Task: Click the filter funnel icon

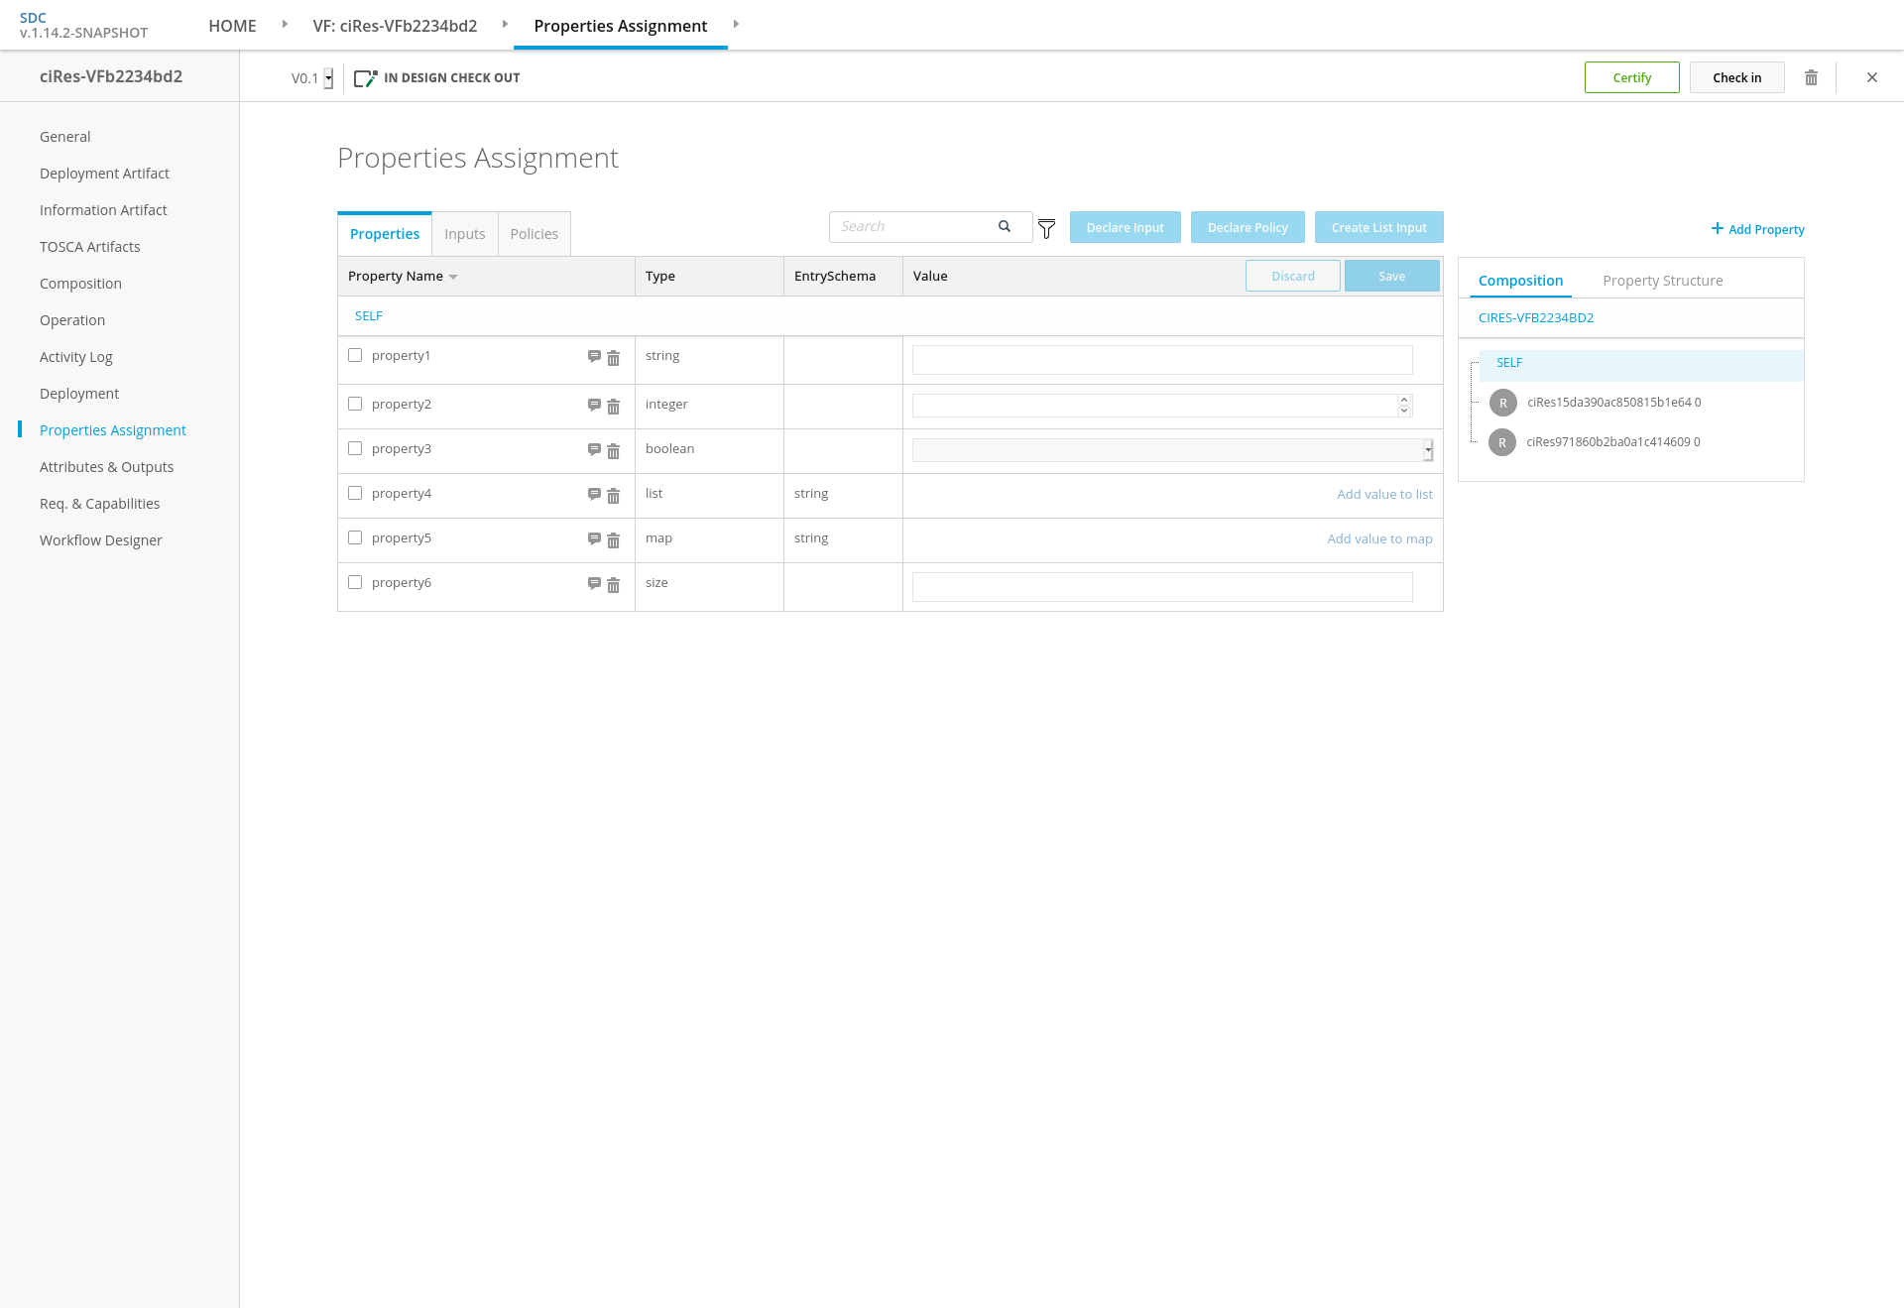Action: point(1046,229)
